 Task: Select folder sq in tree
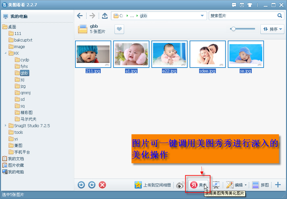click(x=20, y=106)
